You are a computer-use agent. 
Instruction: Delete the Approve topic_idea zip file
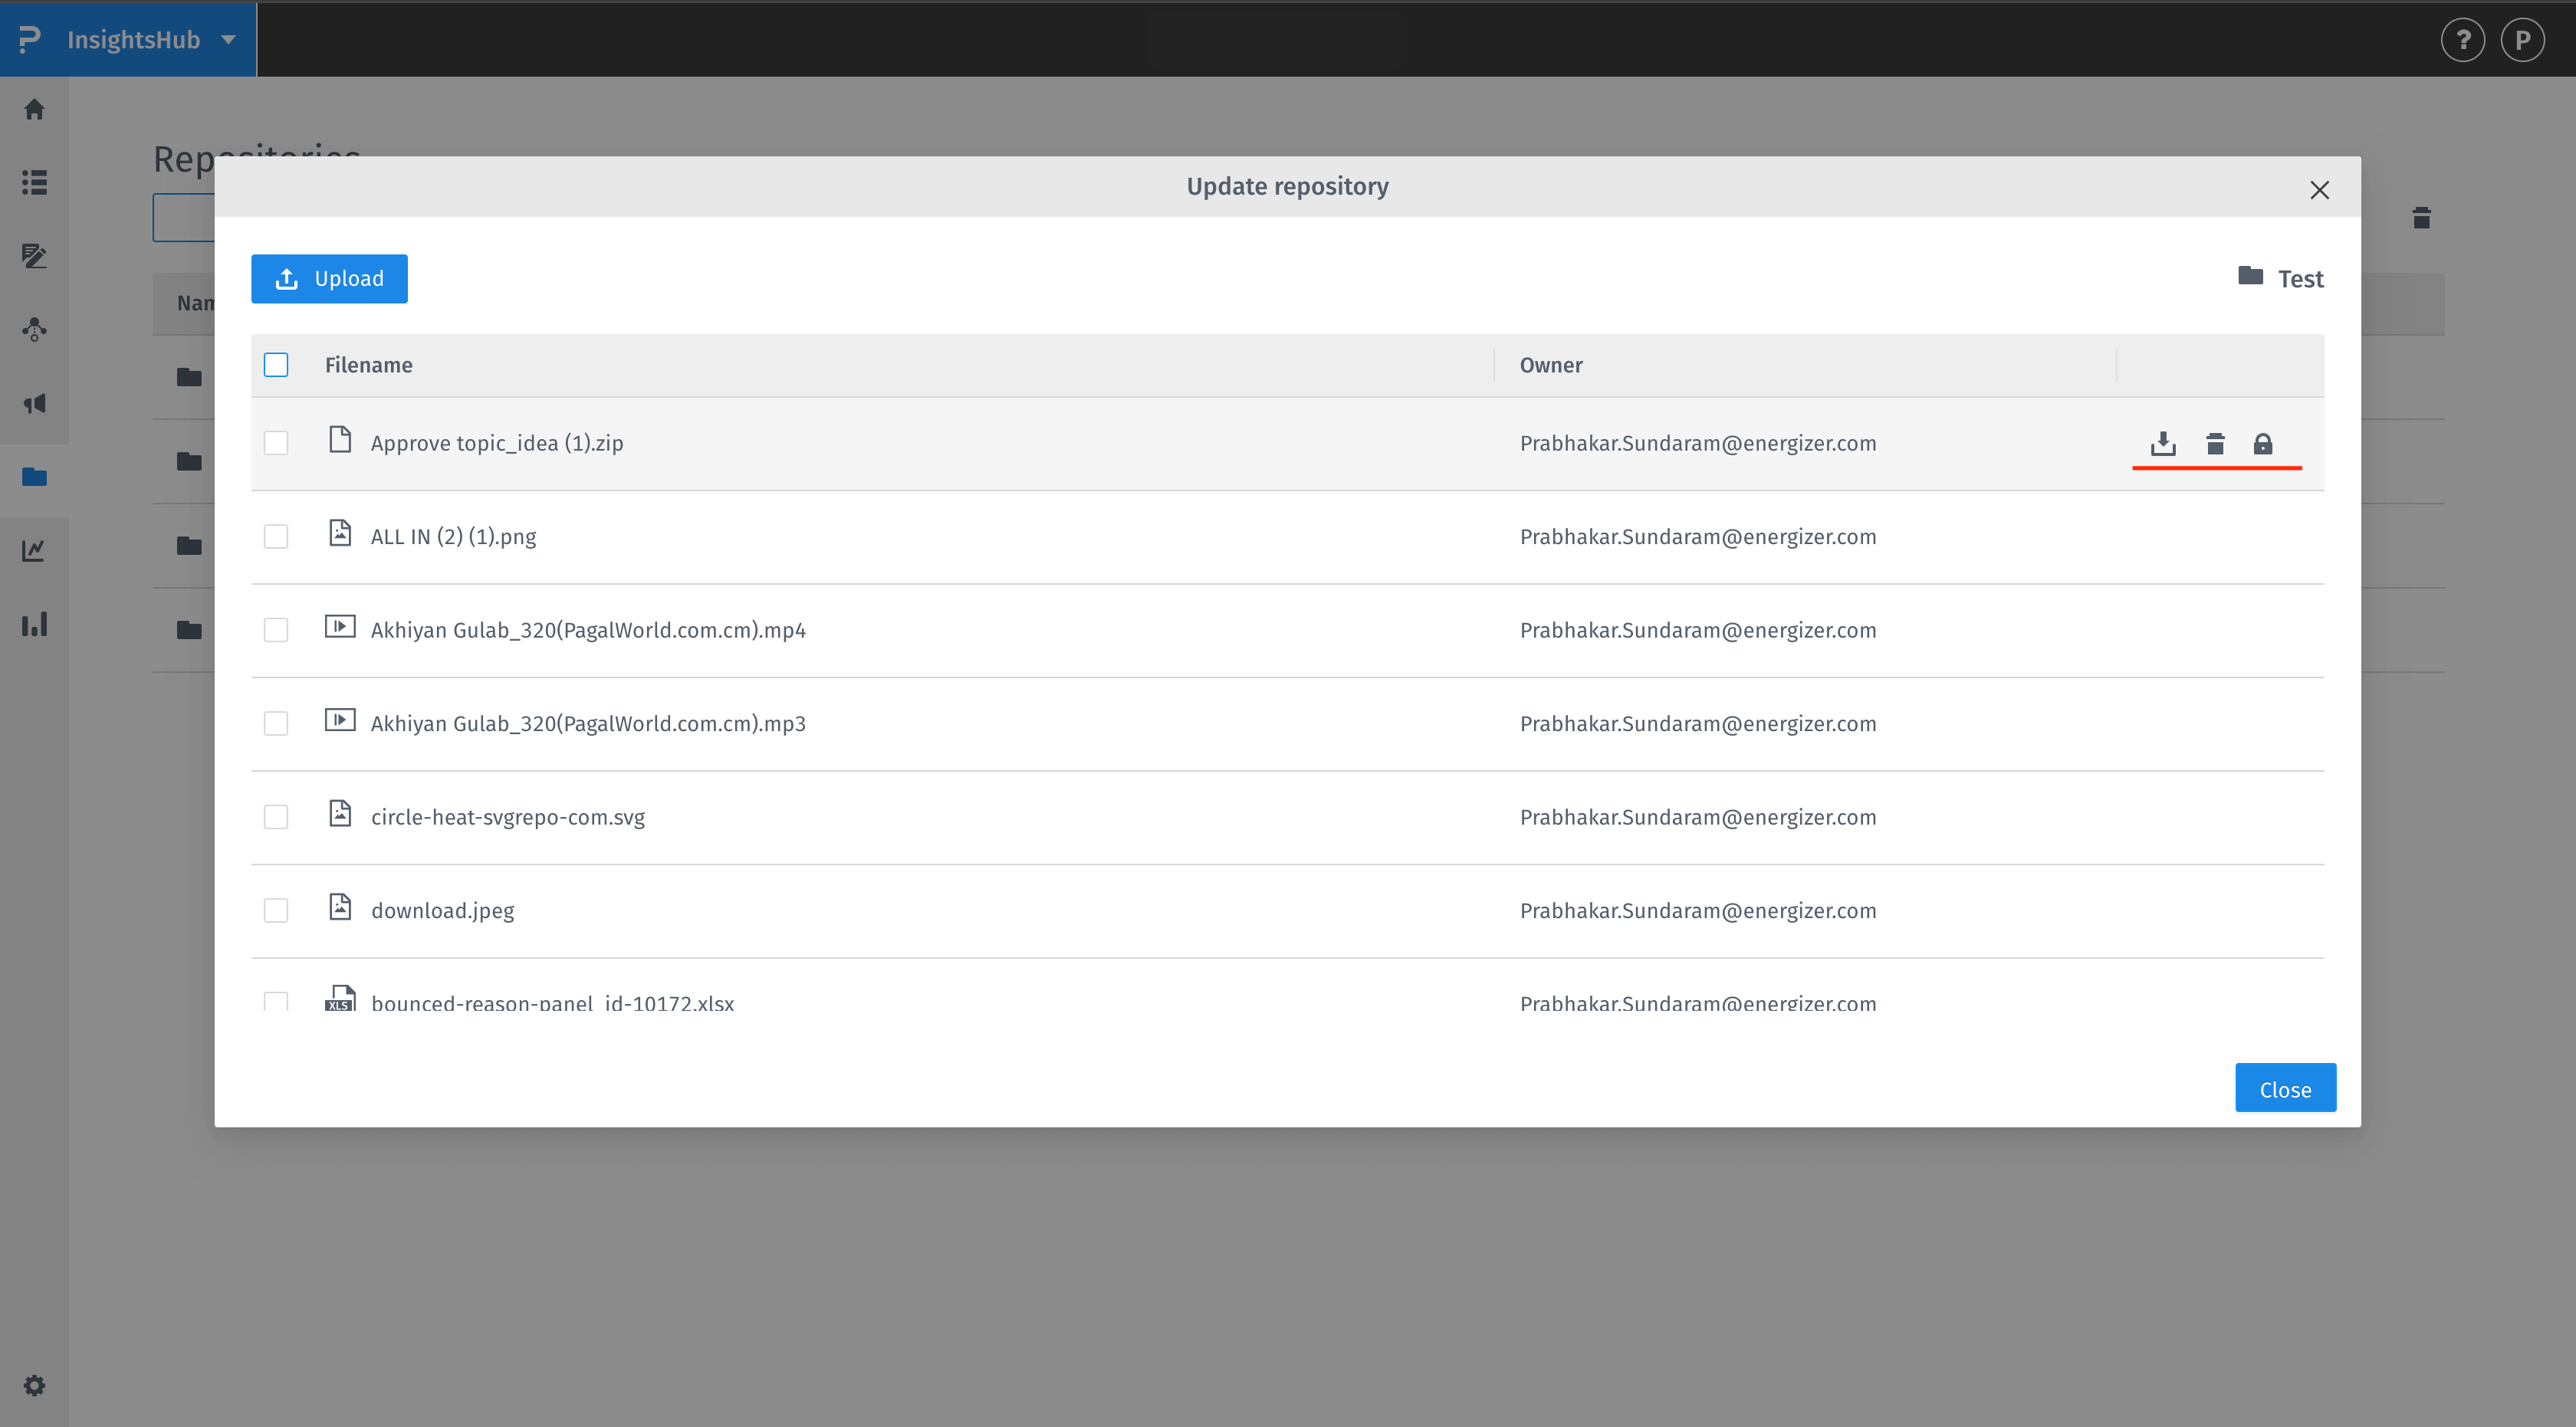click(2215, 444)
